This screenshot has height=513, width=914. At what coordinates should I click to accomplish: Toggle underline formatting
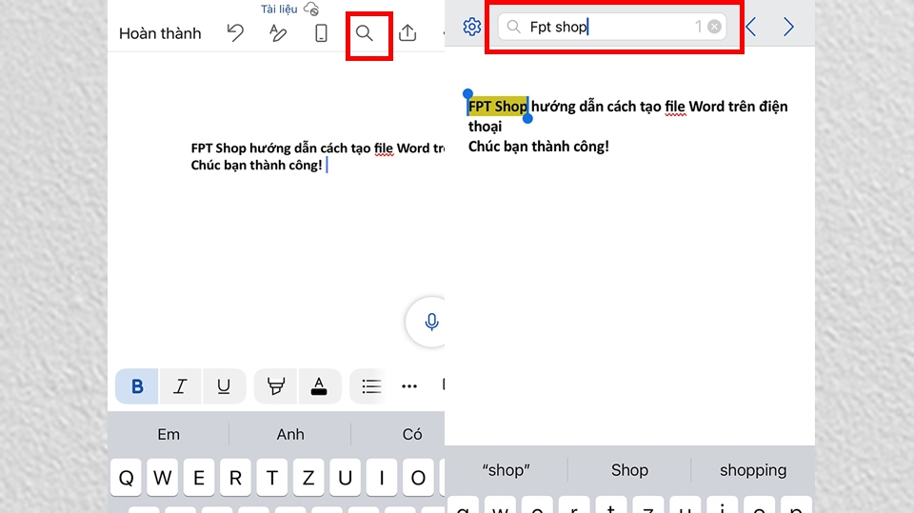pos(223,385)
